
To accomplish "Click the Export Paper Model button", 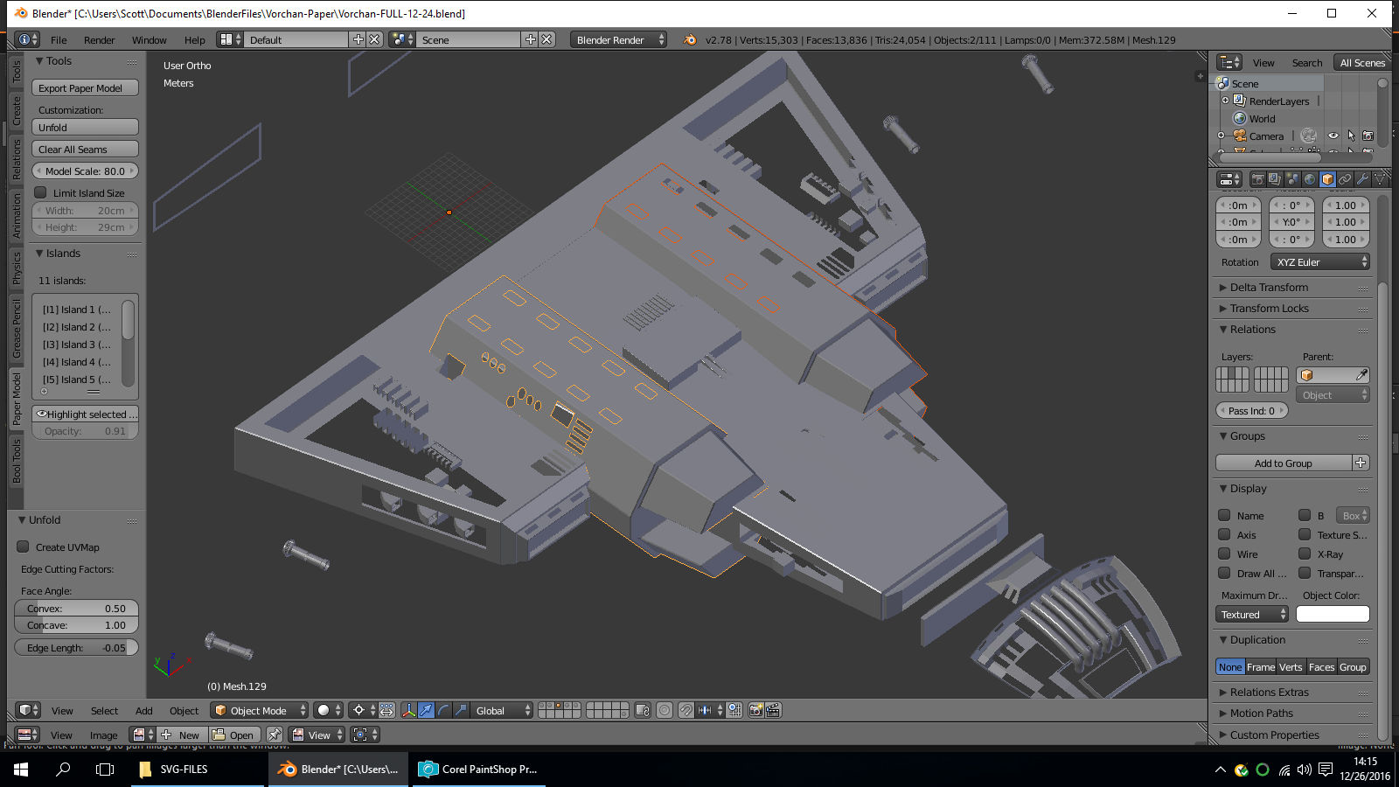I will tap(85, 87).
